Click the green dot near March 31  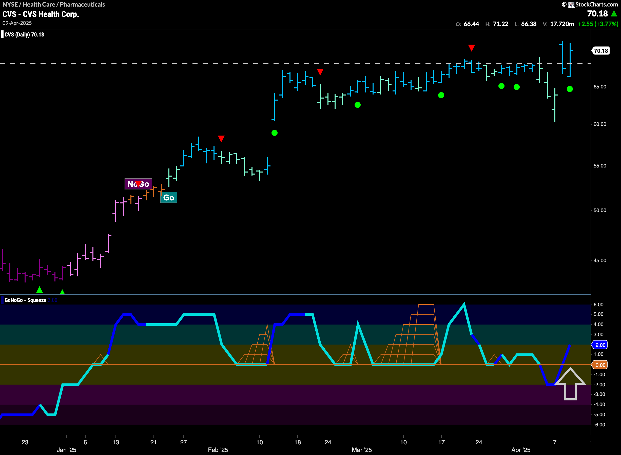pyautogui.click(x=517, y=87)
